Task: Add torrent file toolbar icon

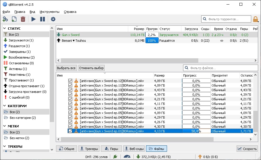Action: point(14,19)
